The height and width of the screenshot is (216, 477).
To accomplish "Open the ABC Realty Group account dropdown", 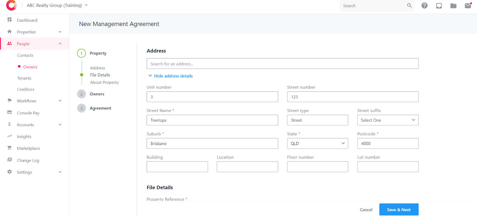I will (57, 5).
